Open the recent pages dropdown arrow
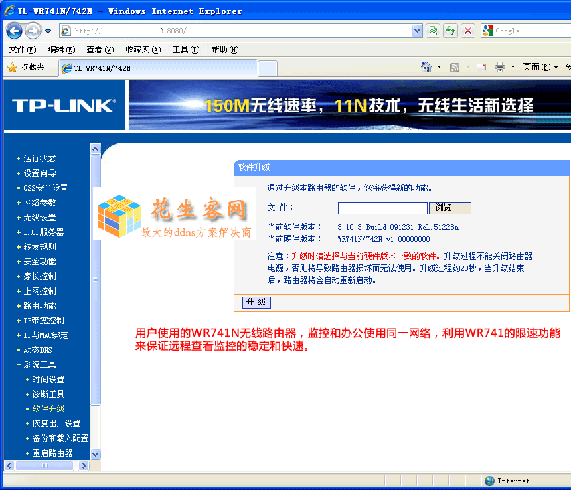This screenshot has height=490, width=571. (48, 31)
